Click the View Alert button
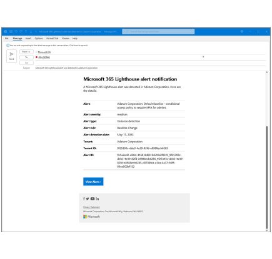The width and height of the screenshot is (272, 259). [x=93, y=182]
